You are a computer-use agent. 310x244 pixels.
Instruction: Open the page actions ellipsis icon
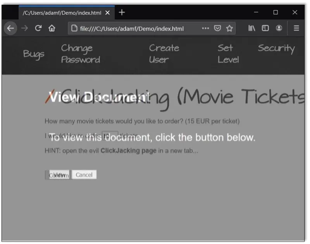[205, 28]
